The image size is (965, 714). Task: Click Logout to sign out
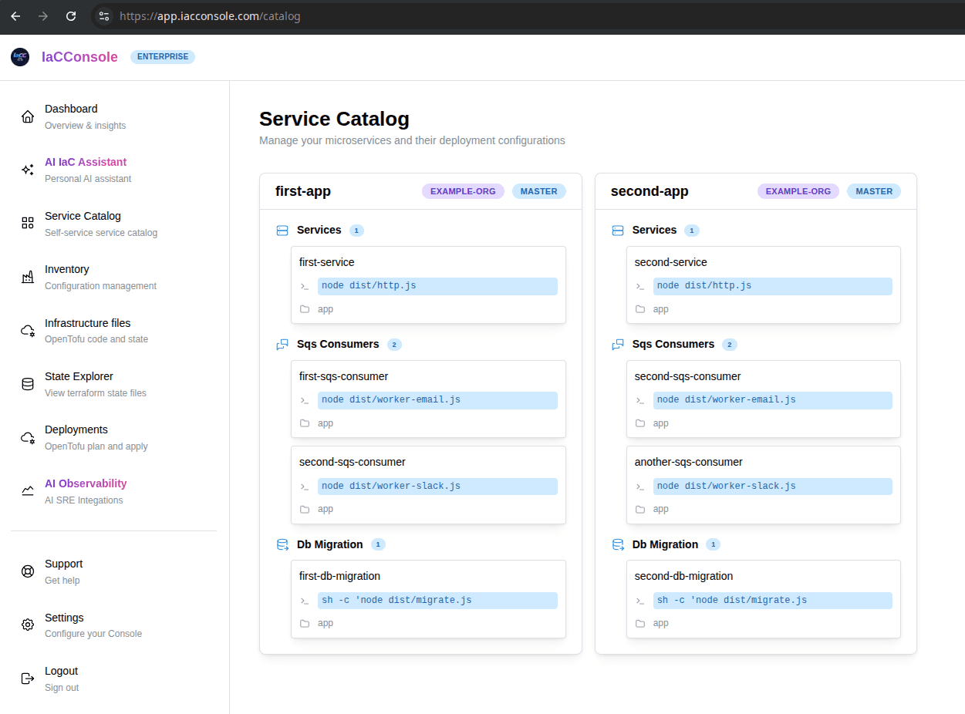[x=114, y=679]
